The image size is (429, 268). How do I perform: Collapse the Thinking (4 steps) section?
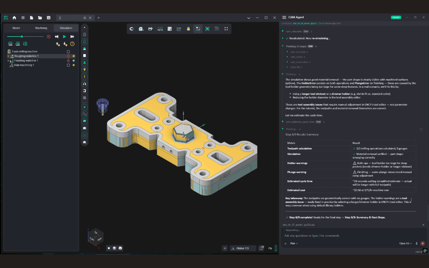pyautogui.click(x=316, y=46)
